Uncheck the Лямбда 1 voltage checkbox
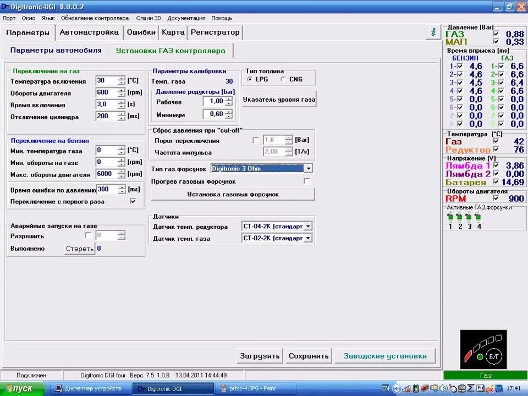 tap(496, 165)
